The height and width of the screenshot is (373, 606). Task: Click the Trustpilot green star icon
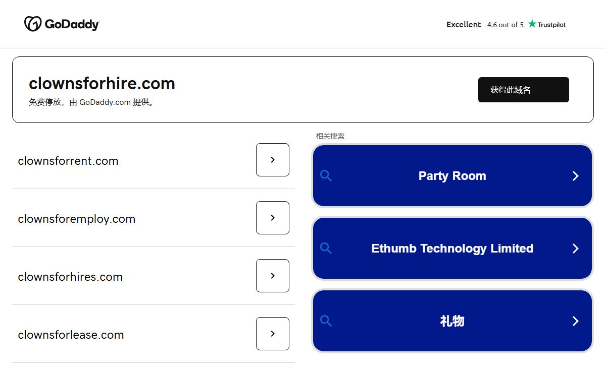point(532,24)
